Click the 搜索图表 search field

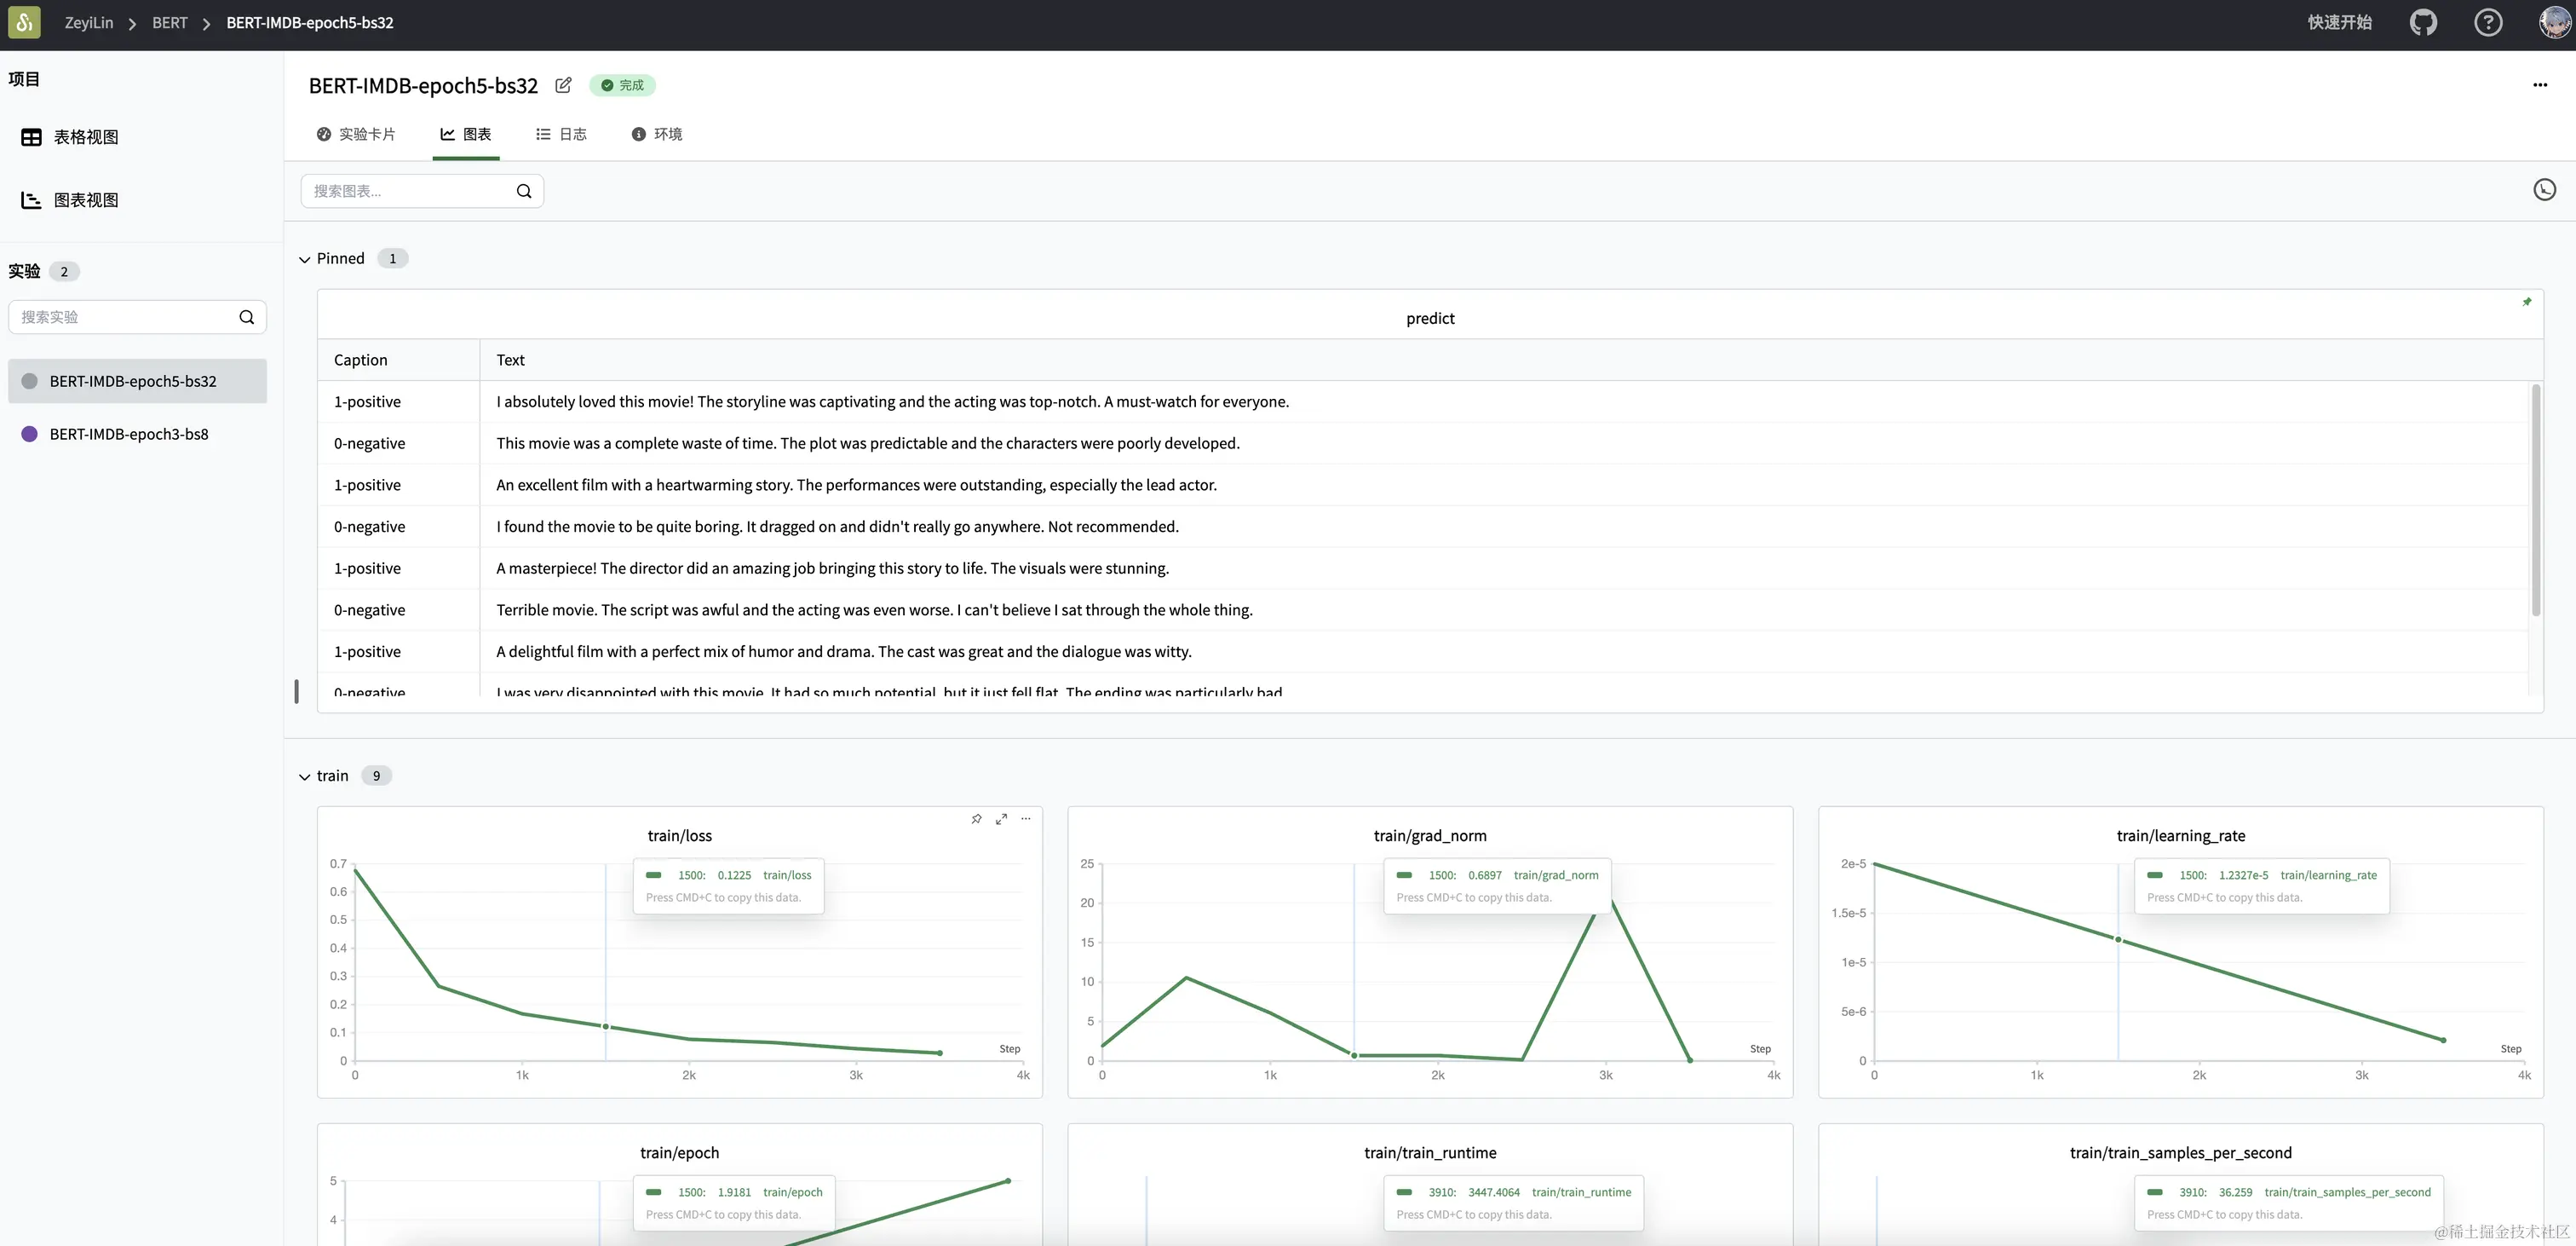tap(410, 191)
